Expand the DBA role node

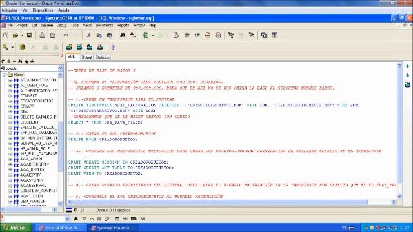[10, 111]
